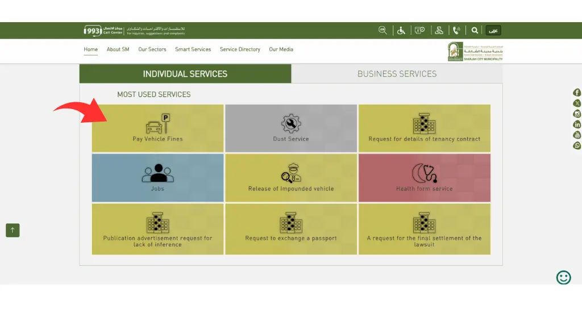
Task: Open request for final settlement of lawsuit
Action: click(424, 241)
